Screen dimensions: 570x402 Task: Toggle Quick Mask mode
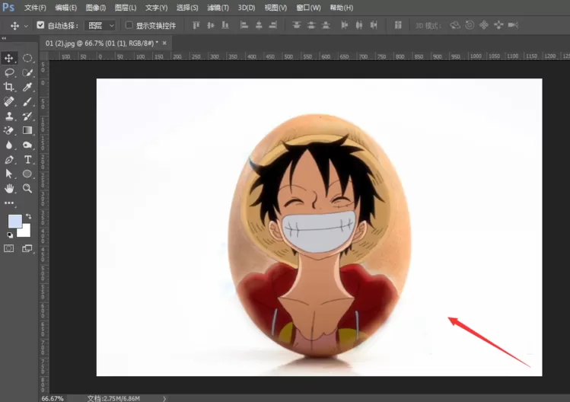(x=9, y=248)
